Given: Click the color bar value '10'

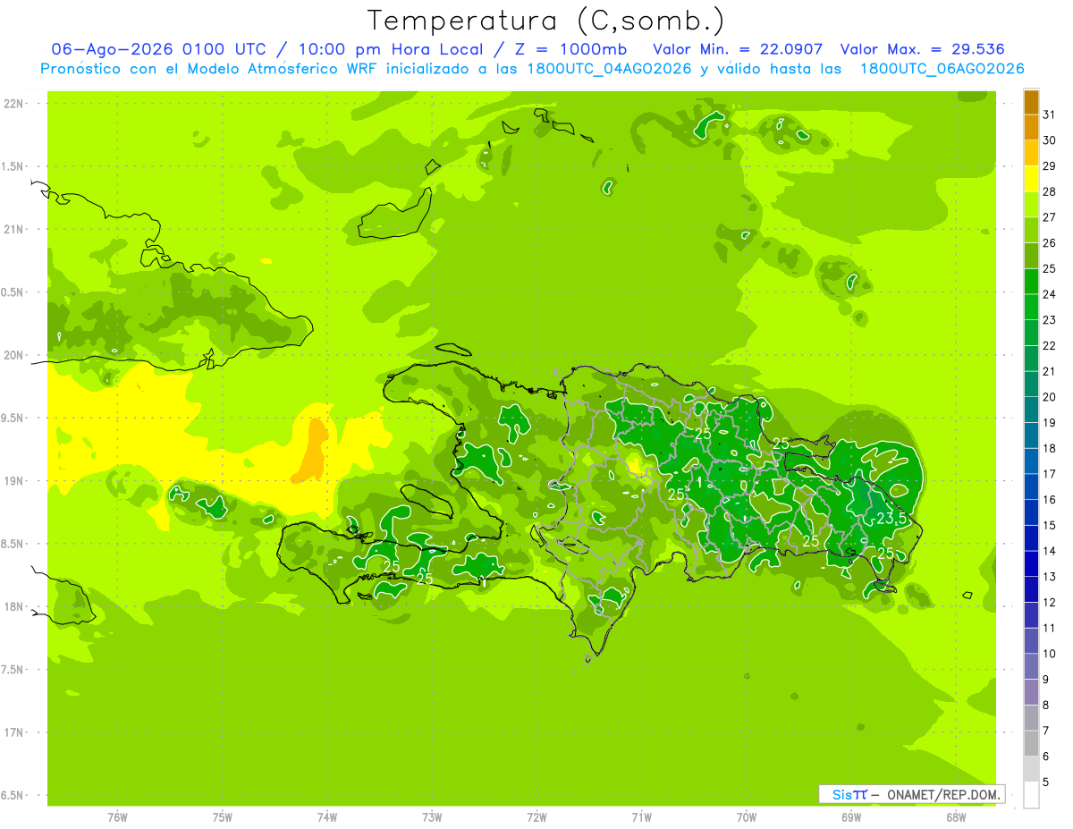Looking at the screenshot, I should 1049,654.
